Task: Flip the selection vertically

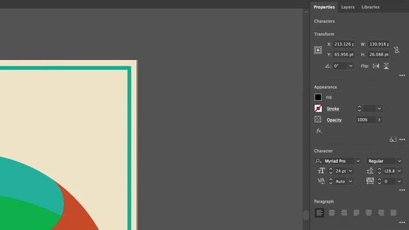Action: pyautogui.click(x=386, y=66)
